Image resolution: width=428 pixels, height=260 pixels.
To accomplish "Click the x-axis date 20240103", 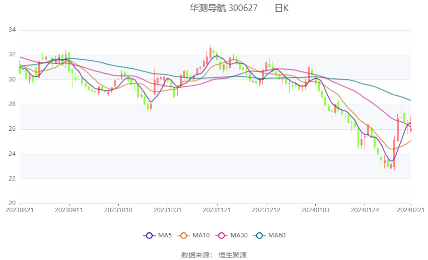I will [x=315, y=210].
